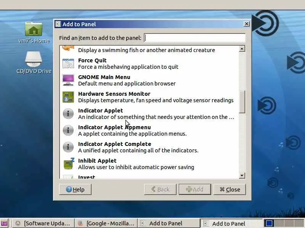Focus the find item search field

coord(194,38)
